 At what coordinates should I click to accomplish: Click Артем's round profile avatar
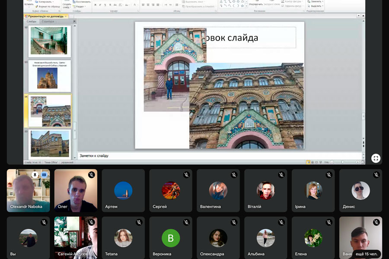point(123,190)
